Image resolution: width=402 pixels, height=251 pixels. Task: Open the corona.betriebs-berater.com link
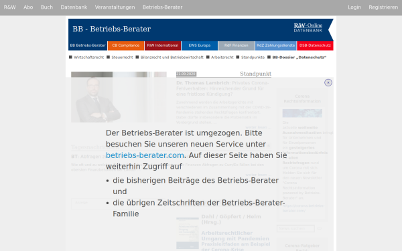coord(304,208)
